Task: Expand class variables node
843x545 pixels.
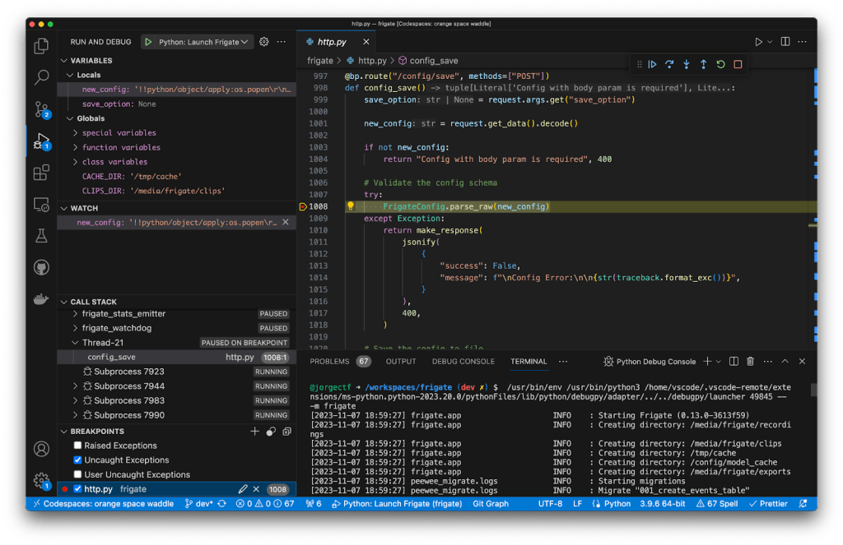Action: pyautogui.click(x=75, y=162)
